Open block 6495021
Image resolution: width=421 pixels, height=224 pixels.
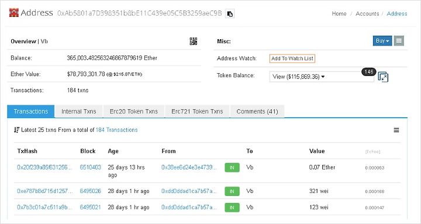(x=91, y=208)
